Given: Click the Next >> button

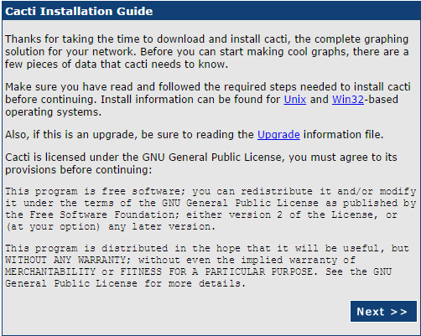Looking at the screenshot, I should pos(383,312).
